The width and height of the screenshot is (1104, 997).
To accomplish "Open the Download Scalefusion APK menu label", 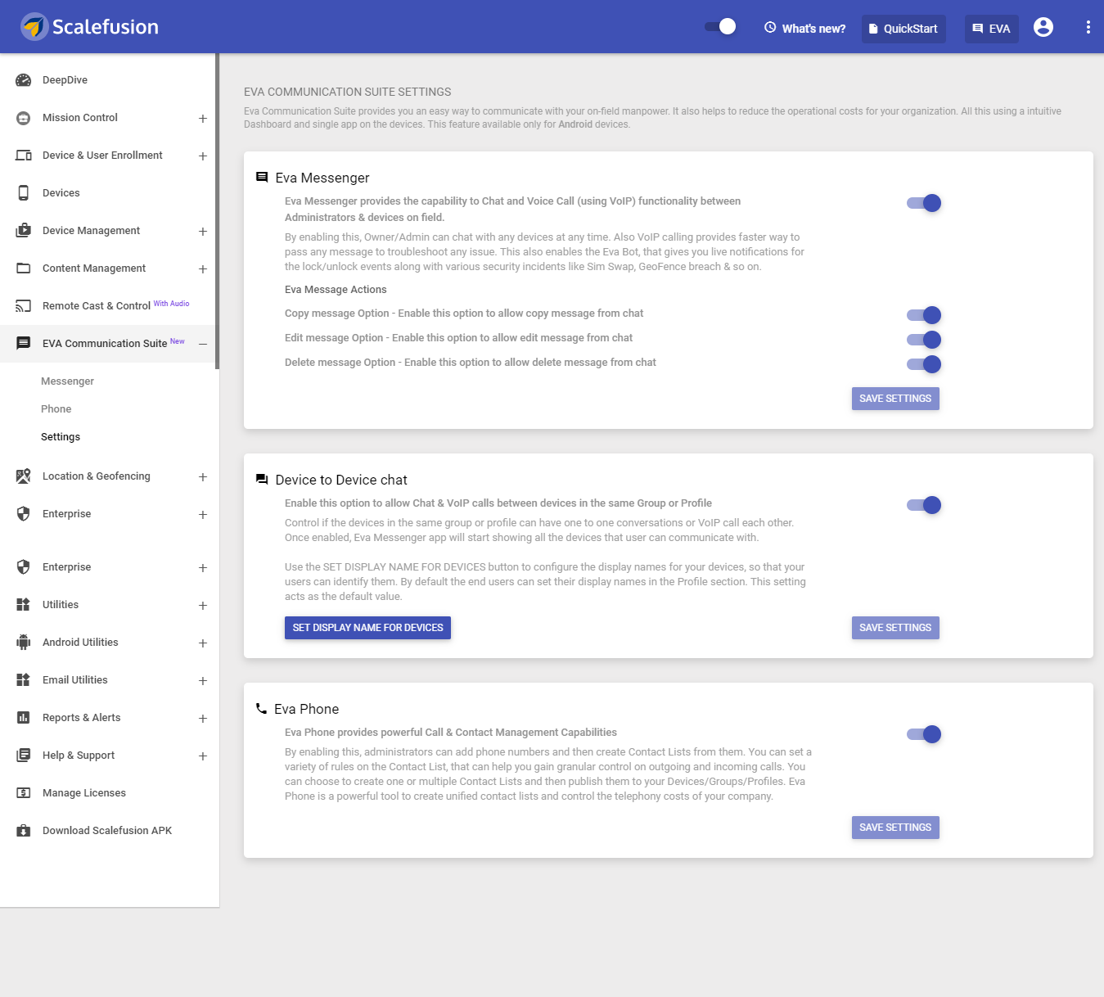I will [x=107, y=831].
